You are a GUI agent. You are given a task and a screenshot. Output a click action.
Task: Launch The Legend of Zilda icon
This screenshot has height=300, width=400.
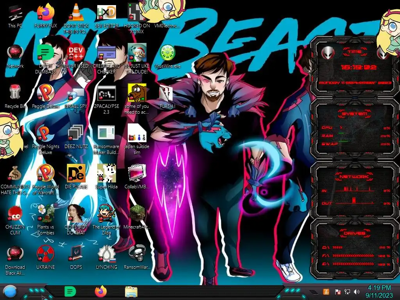click(107, 220)
